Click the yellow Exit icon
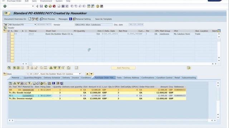This screenshot has height=128, width=229. 50,6
